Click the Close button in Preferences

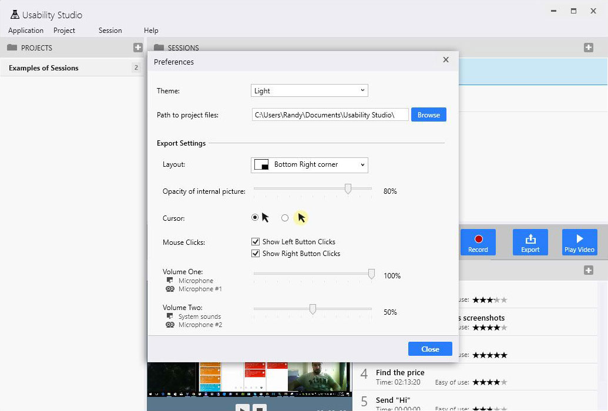430,349
